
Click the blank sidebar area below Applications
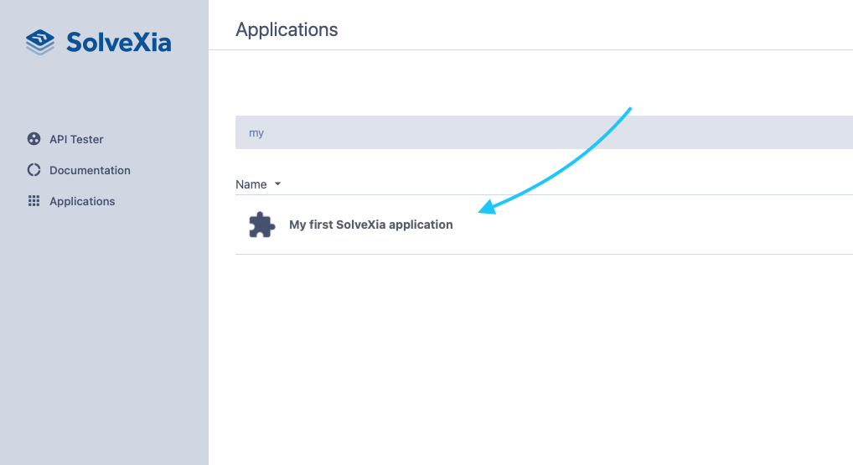(104, 335)
